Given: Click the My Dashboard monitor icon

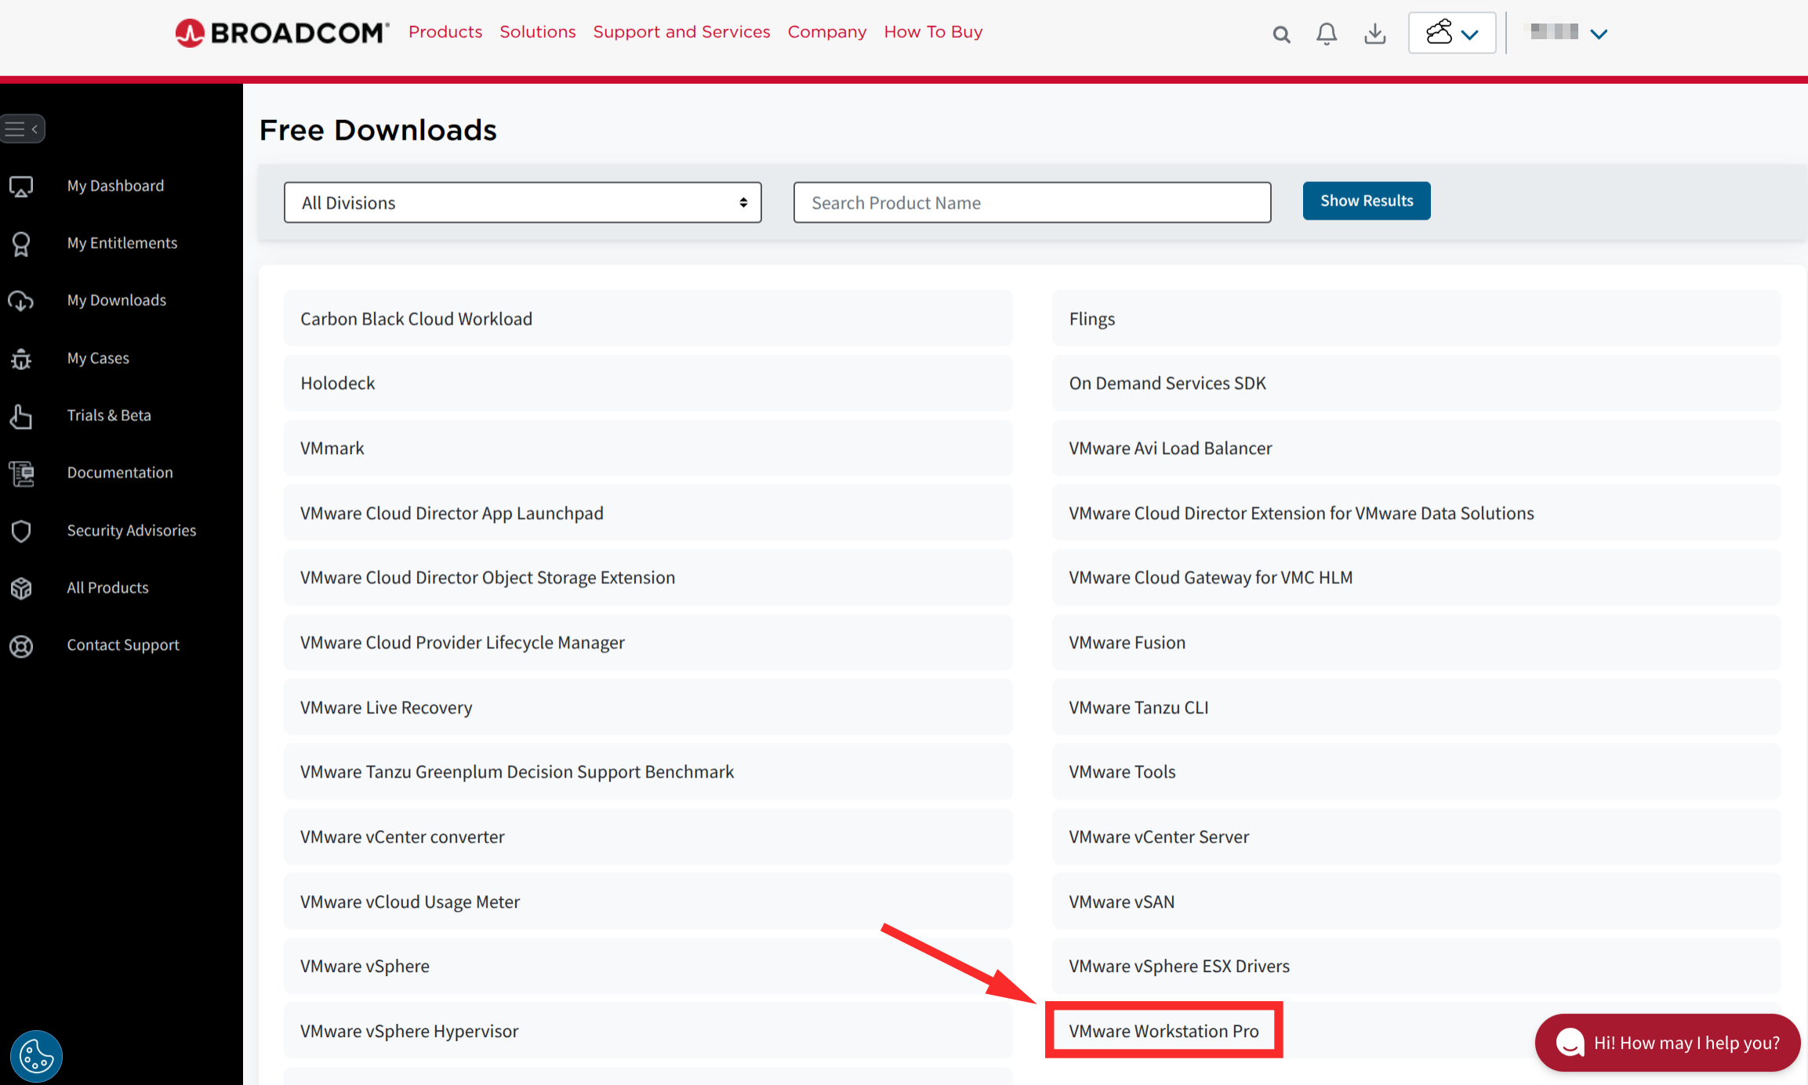Looking at the screenshot, I should [21, 186].
